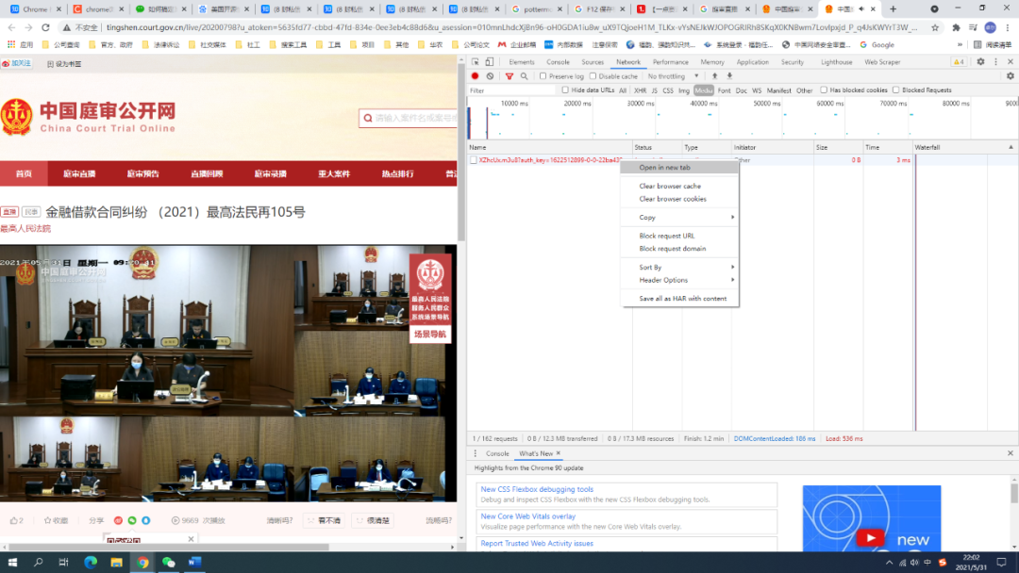The width and height of the screenshot is (1019, 573).
Task: Click the red record network log icon
Action: click(x=476, y=76)
